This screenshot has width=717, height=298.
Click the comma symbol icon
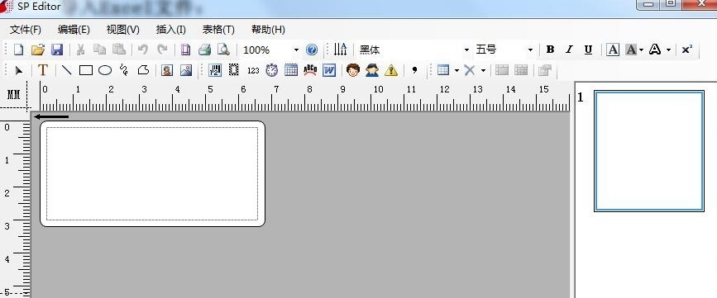pyautogui.click(x=414, y=70)
